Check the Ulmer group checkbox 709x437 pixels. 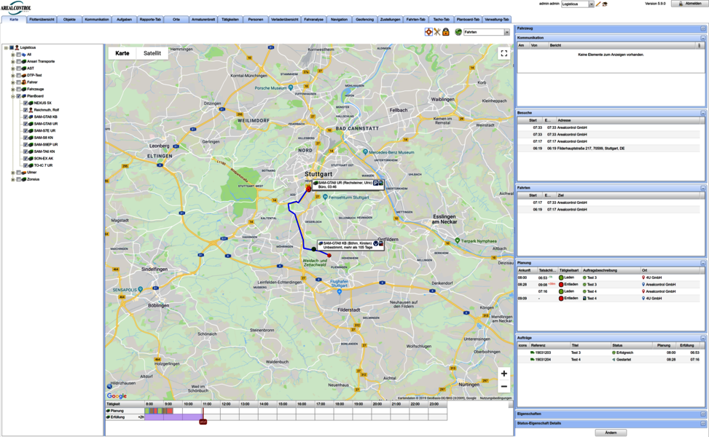coord(18,173)
